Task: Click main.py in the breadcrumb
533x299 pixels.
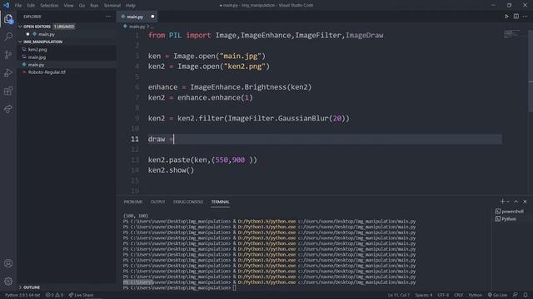Action: pos(137,27)
